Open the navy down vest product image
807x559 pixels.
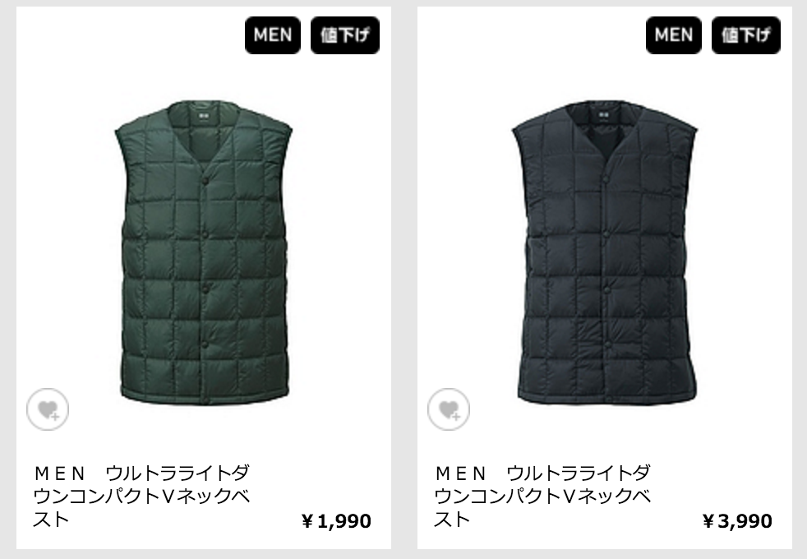[x=605, y=252]
